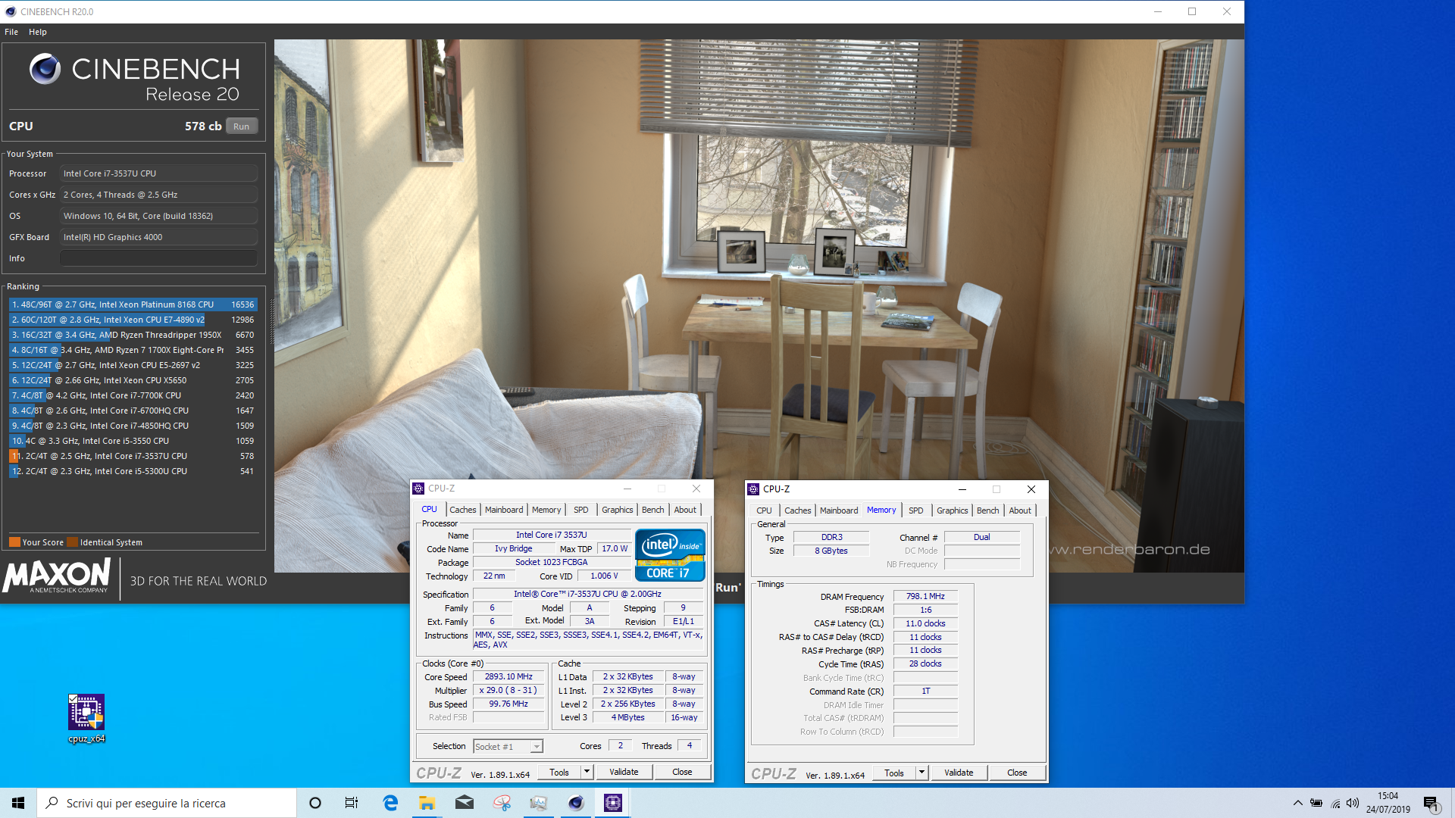1455x818 pixels.
Task: Open CPU tab in right CPU-Z window
Action: [764, 510]
